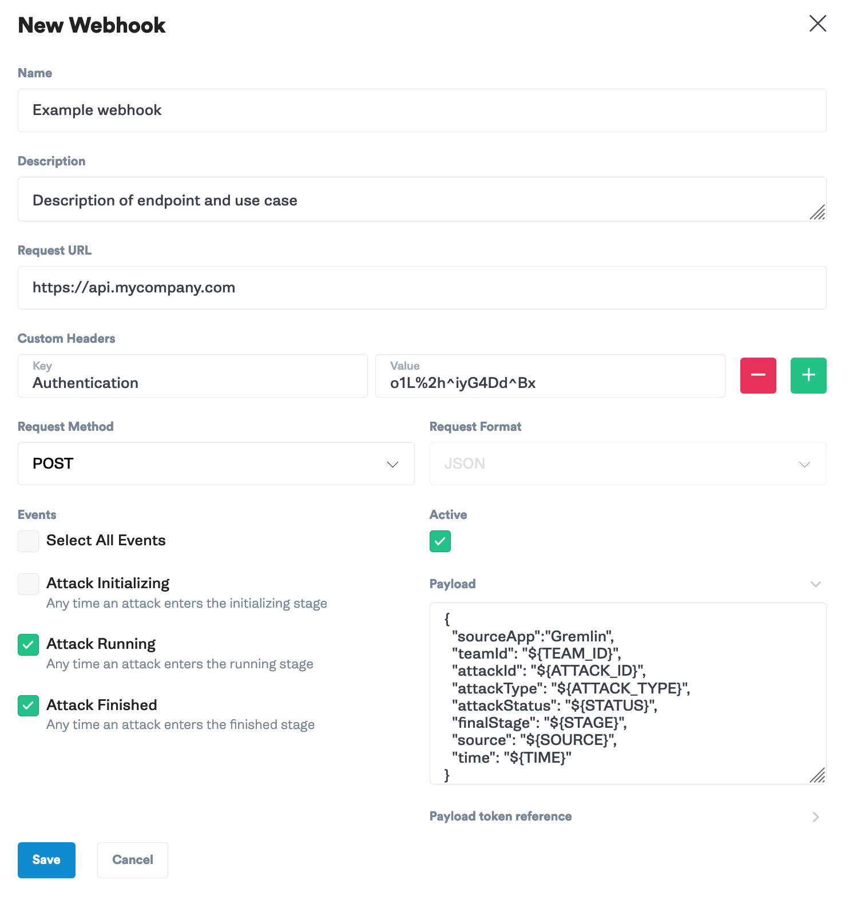The image size is (849, 904).
Task: Uncheck the Attack Finished event
Action: [x=28, y=705]
